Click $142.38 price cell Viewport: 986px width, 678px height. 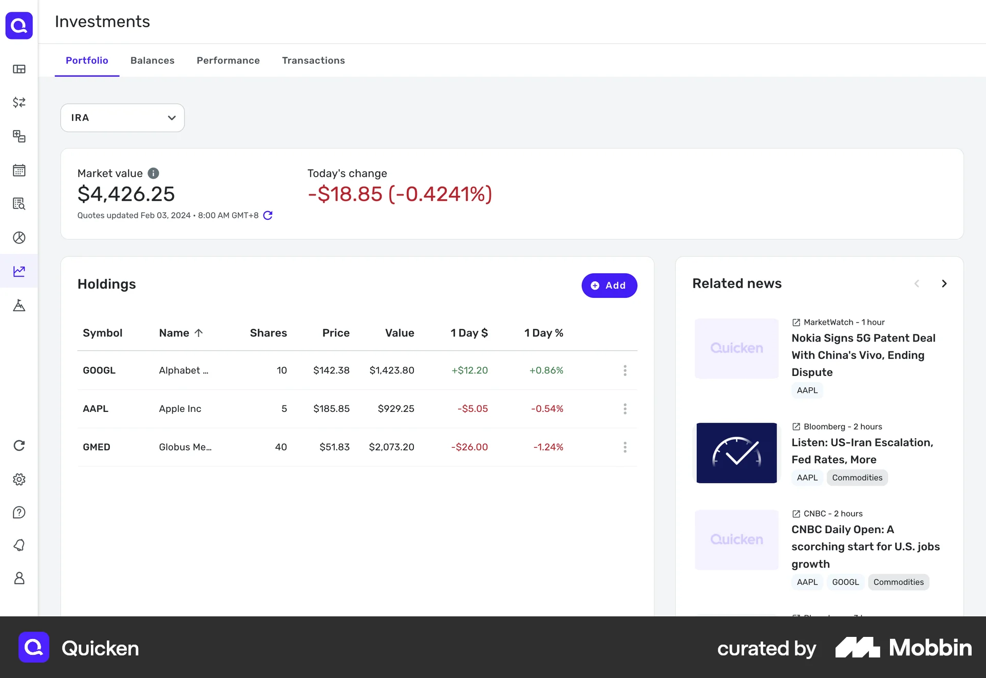[x=331, y=370]
